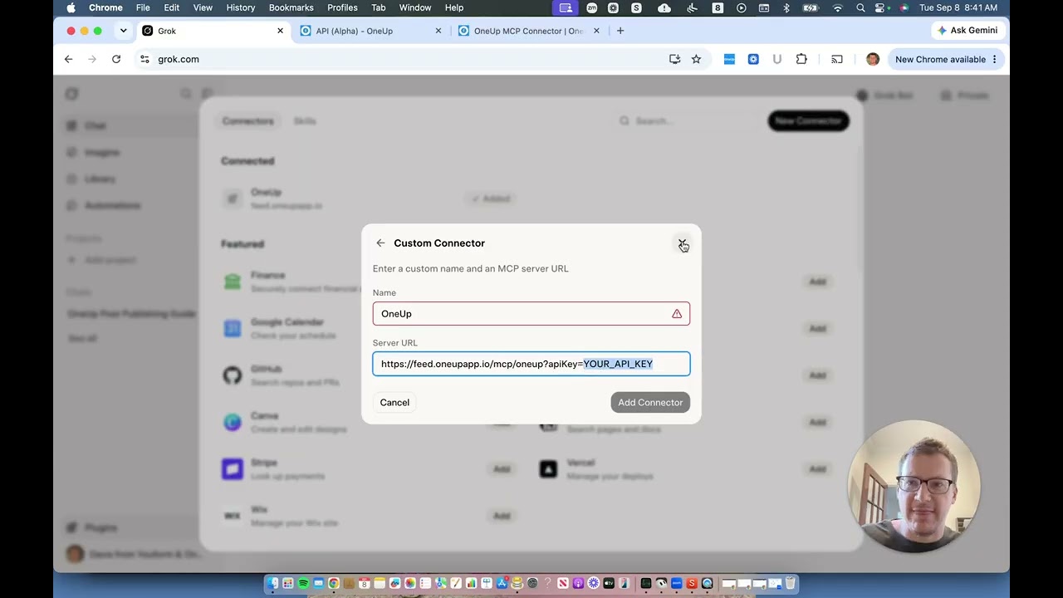The height and width of the screenshot is (598, 1063).
Task: Open a new browser tab
Action: [620, 31]
